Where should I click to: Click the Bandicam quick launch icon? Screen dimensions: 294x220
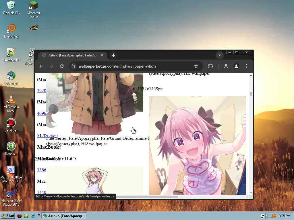click(19, 216)
